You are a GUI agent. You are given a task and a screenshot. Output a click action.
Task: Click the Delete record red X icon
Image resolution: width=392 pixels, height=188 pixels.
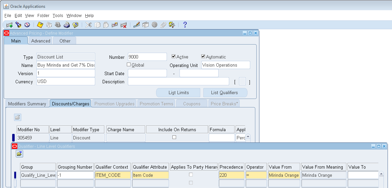coord(123,25)
